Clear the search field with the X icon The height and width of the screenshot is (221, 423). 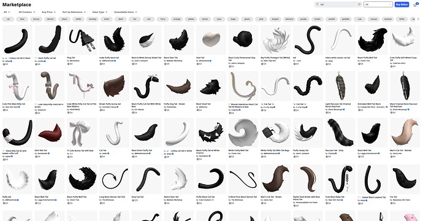coord(359,4)
